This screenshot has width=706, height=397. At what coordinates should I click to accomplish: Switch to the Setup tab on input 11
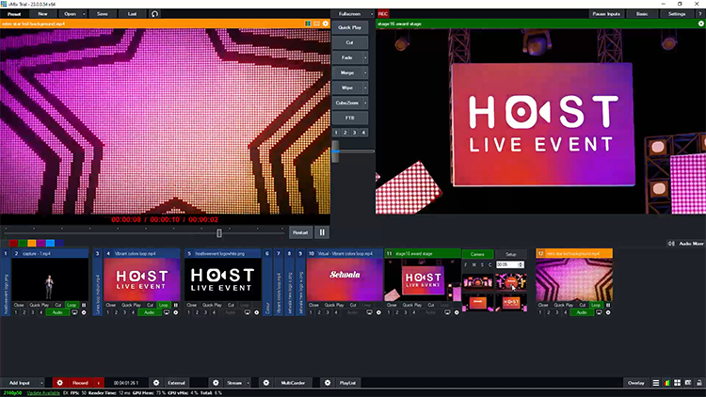511,254
